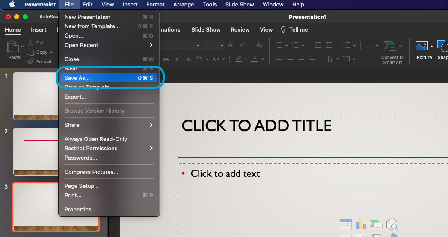The height and width of the screenshot is (237, 448).
Task: Click the columns icon in ribbon
Action: click(369, 45)
